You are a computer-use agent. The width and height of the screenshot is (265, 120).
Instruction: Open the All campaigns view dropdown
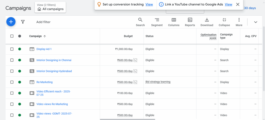(50, 7)
